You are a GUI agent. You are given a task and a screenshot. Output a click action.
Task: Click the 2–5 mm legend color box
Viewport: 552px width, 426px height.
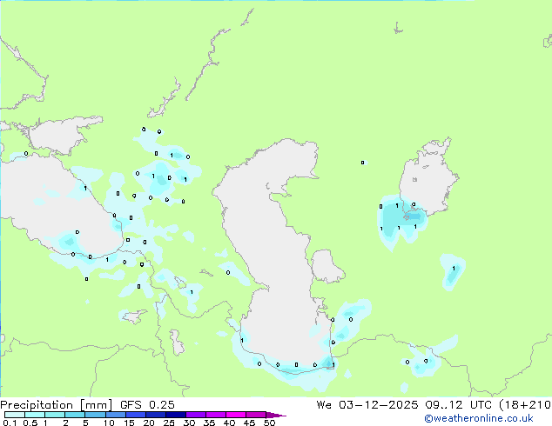coord(75,415)
